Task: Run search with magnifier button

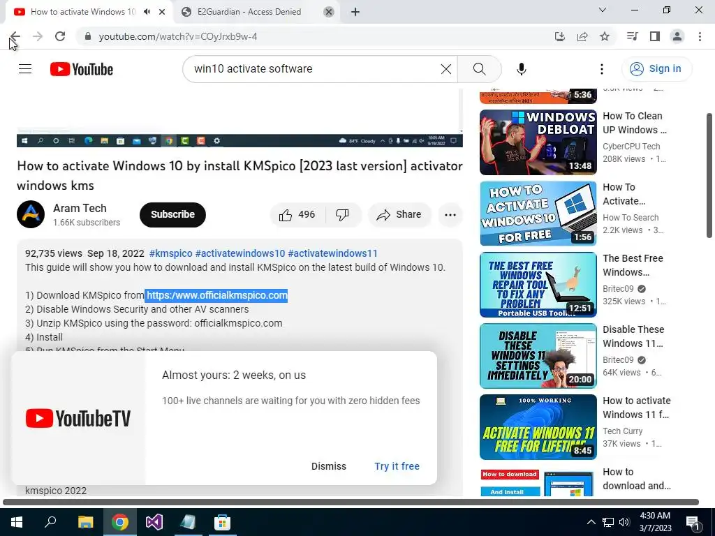Action: tap(479, 69)
